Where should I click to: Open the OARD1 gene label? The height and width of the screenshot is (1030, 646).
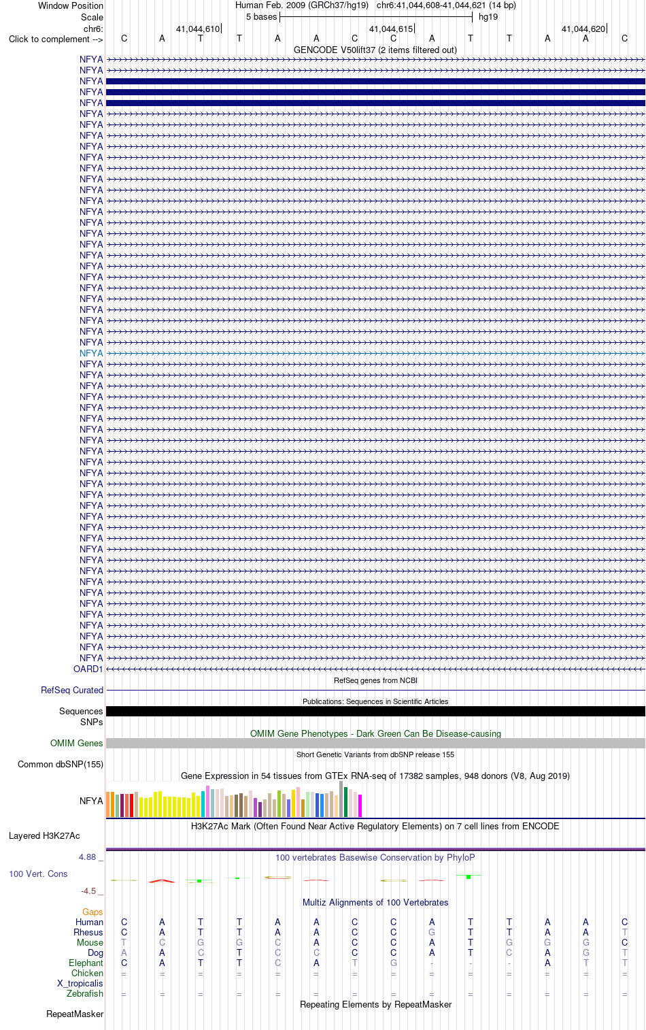[x=88, y=669]
